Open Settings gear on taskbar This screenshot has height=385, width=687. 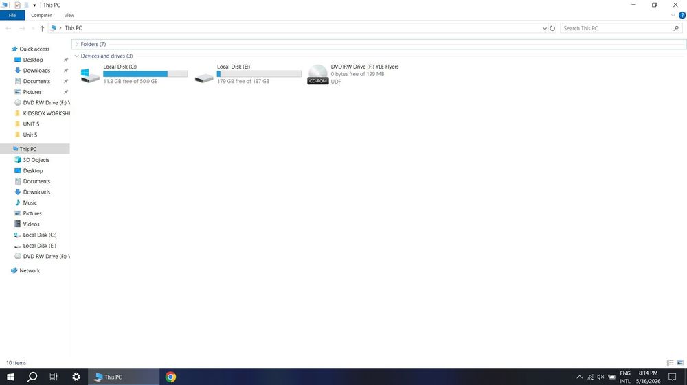[x=76, y=377]
